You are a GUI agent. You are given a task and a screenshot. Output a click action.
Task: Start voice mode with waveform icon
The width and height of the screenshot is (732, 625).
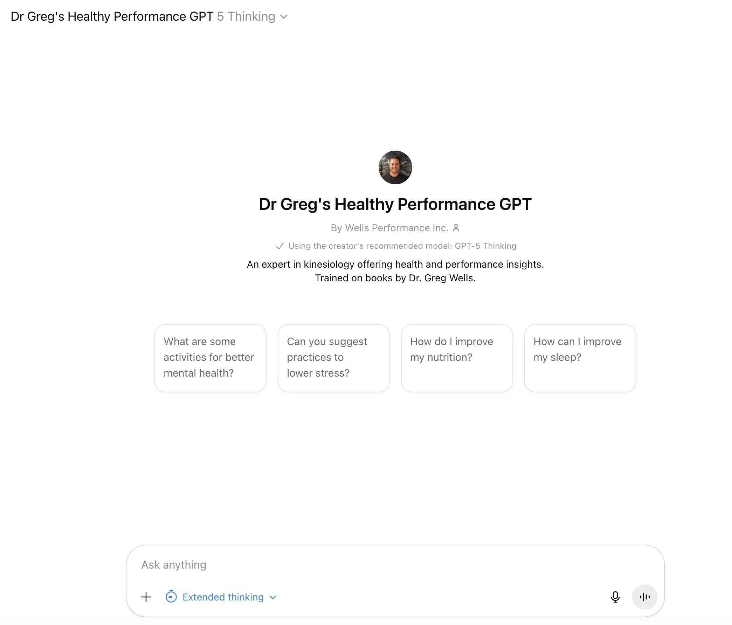point(644,597)
